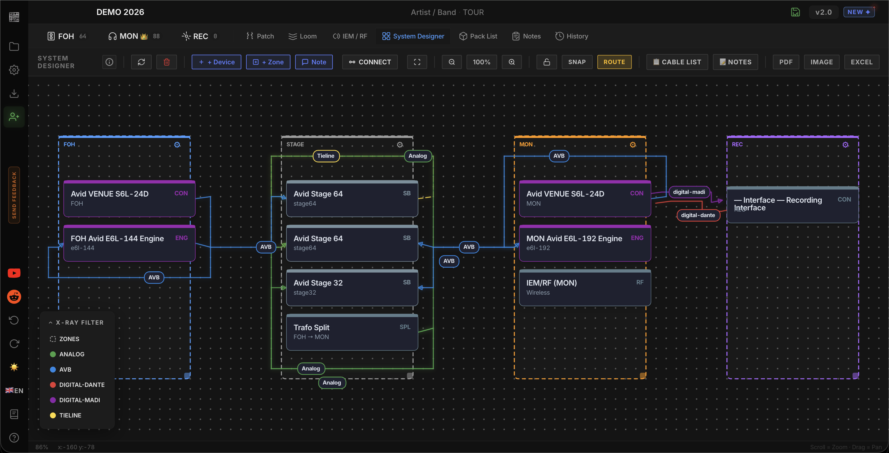Click the red trash delete icon
889x453 pixels.
[166, 62]
